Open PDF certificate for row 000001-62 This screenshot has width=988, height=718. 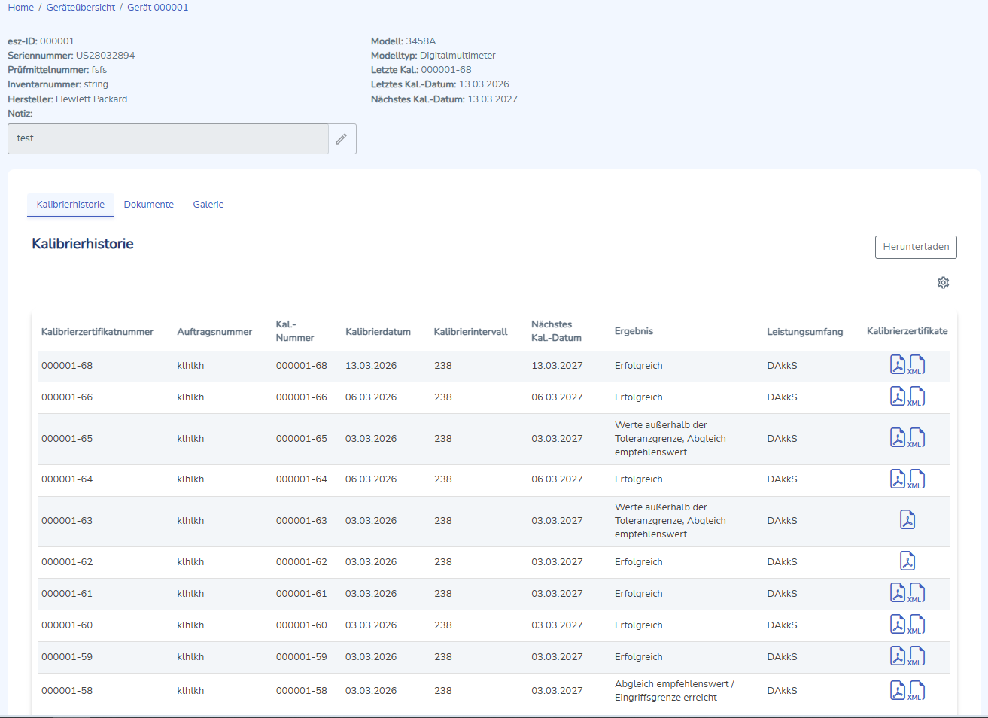point(907,561)
